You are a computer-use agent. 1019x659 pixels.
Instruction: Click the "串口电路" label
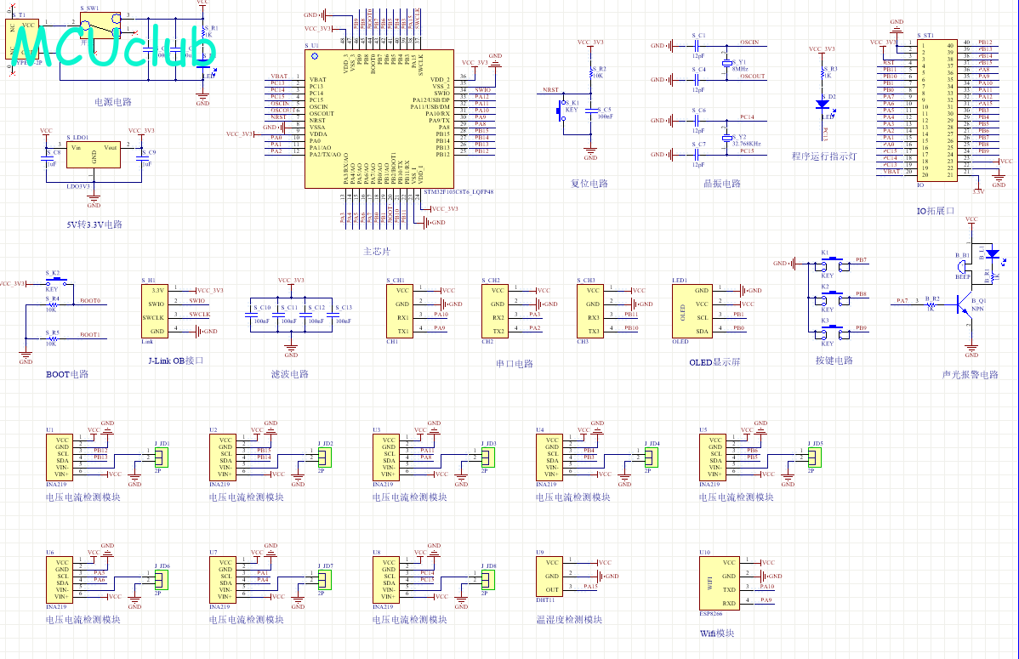pyautogui.click(x=515, y=364)
